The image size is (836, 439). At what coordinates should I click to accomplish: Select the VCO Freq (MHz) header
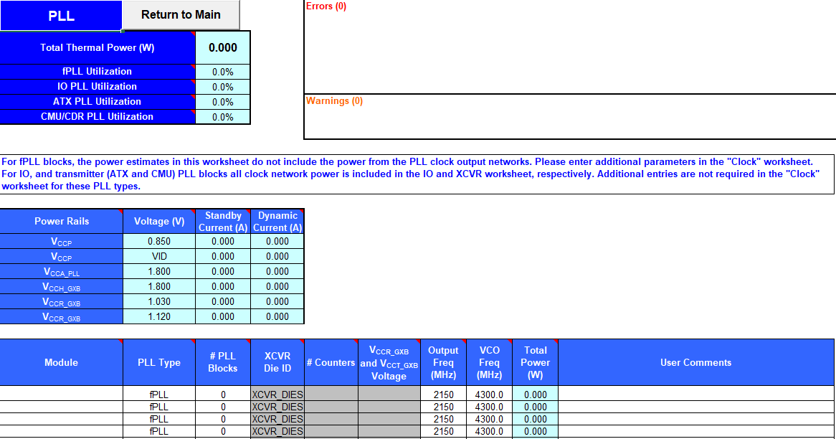(489, 362)
